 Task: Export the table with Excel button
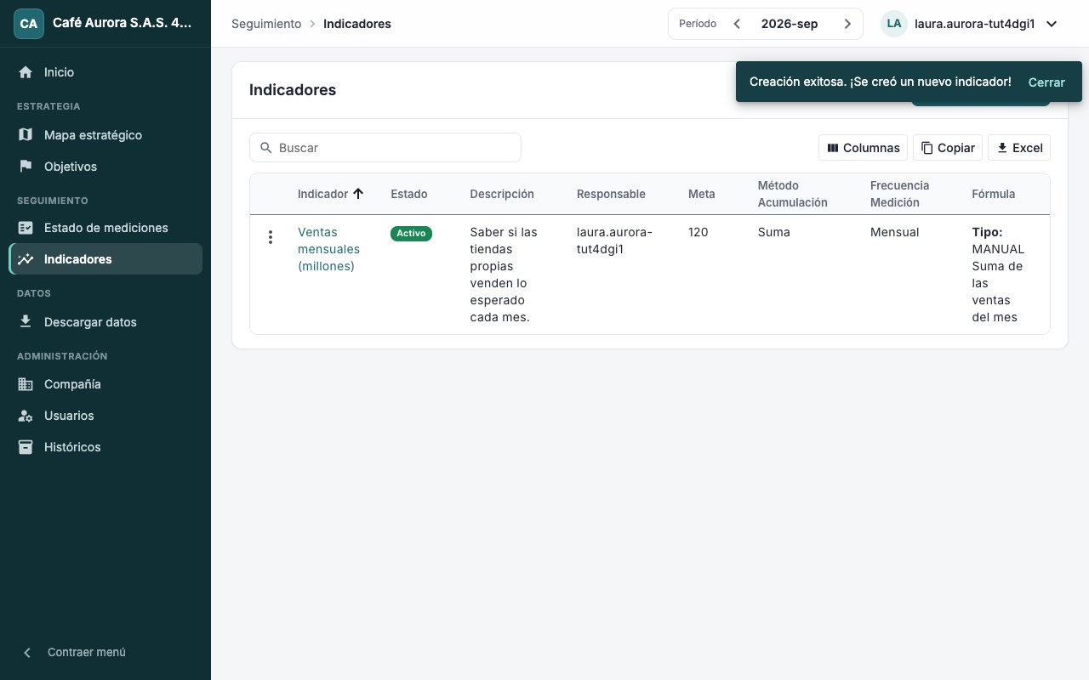tap(1019, 148)
